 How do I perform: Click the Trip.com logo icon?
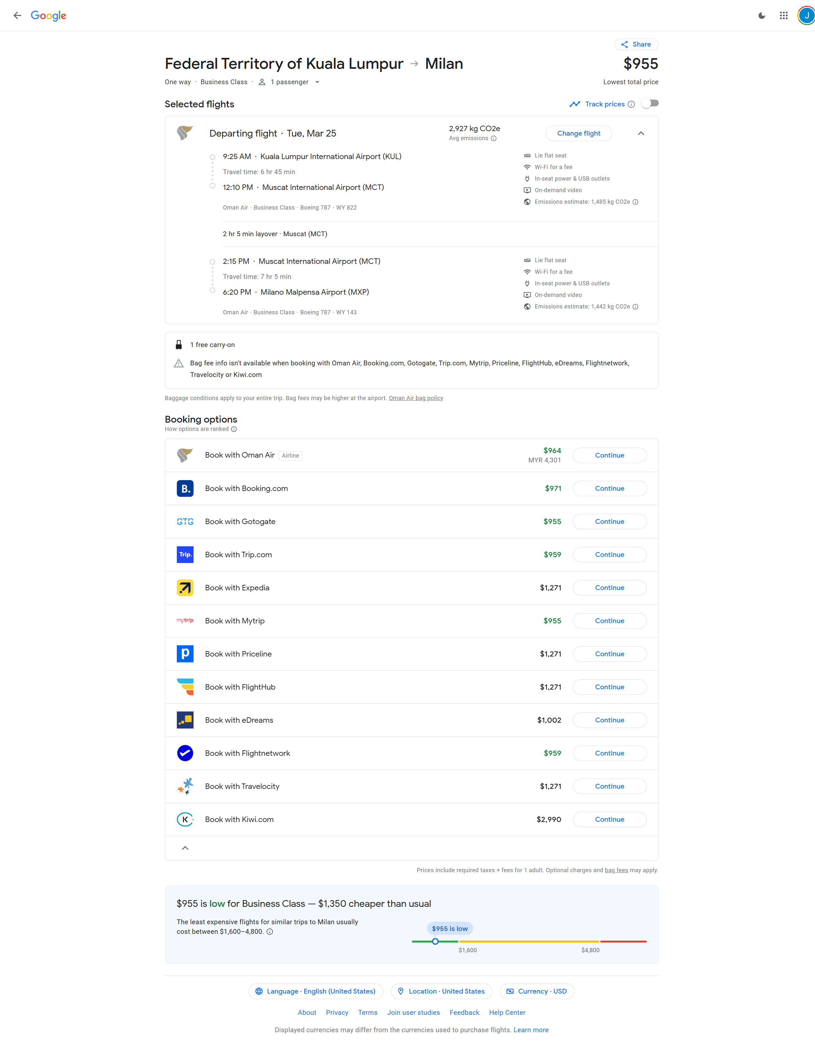tap(185, 555)
